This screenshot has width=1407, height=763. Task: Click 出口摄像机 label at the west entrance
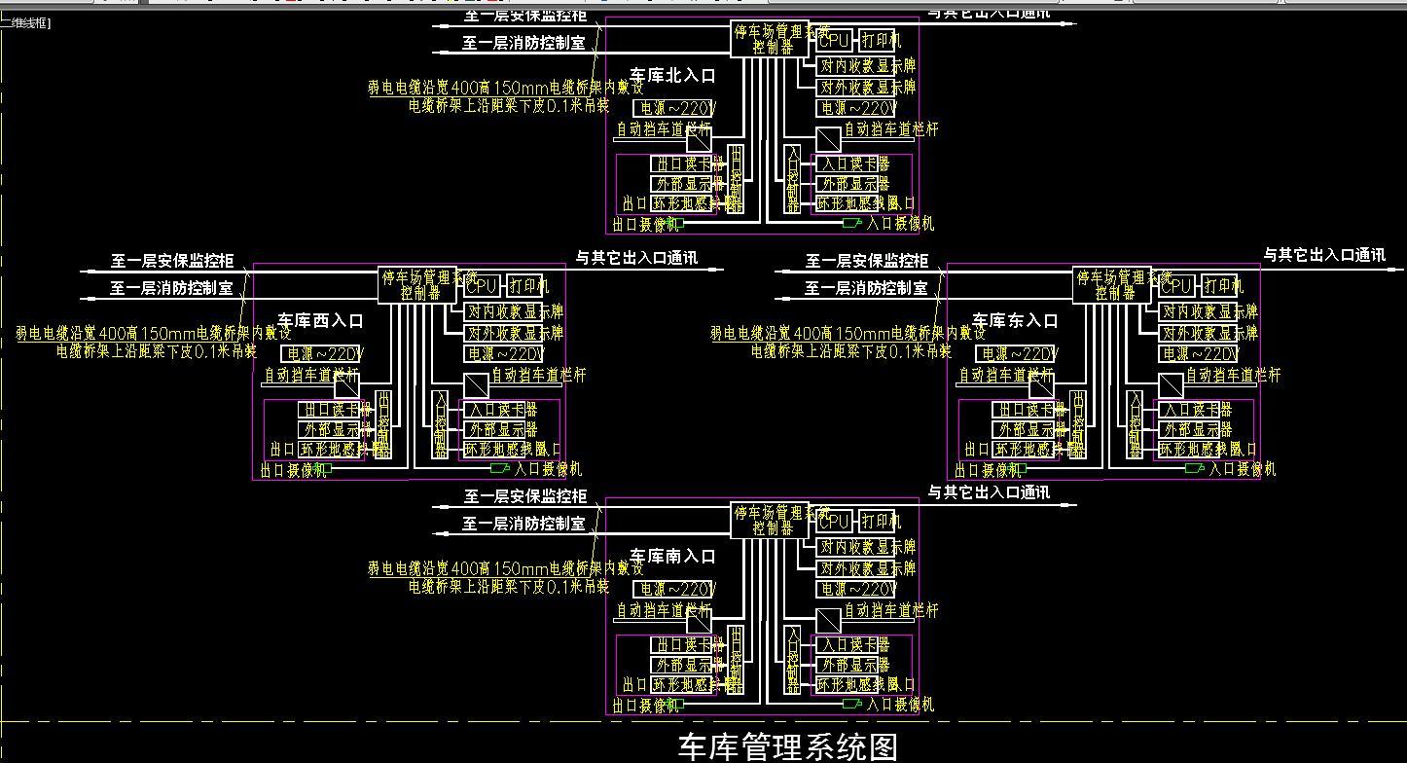(291, 470)
